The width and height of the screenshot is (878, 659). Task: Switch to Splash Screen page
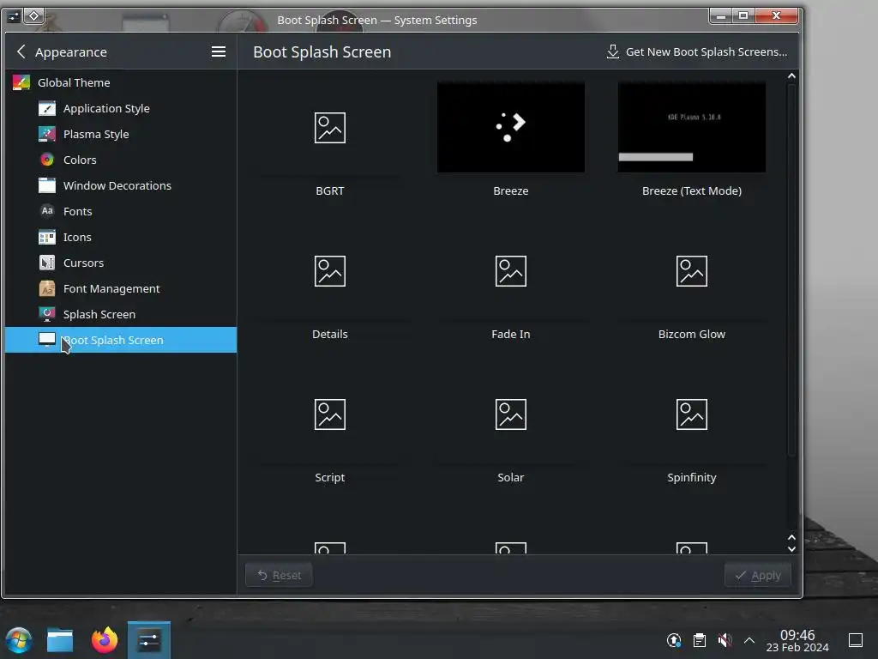coord(120,314)
